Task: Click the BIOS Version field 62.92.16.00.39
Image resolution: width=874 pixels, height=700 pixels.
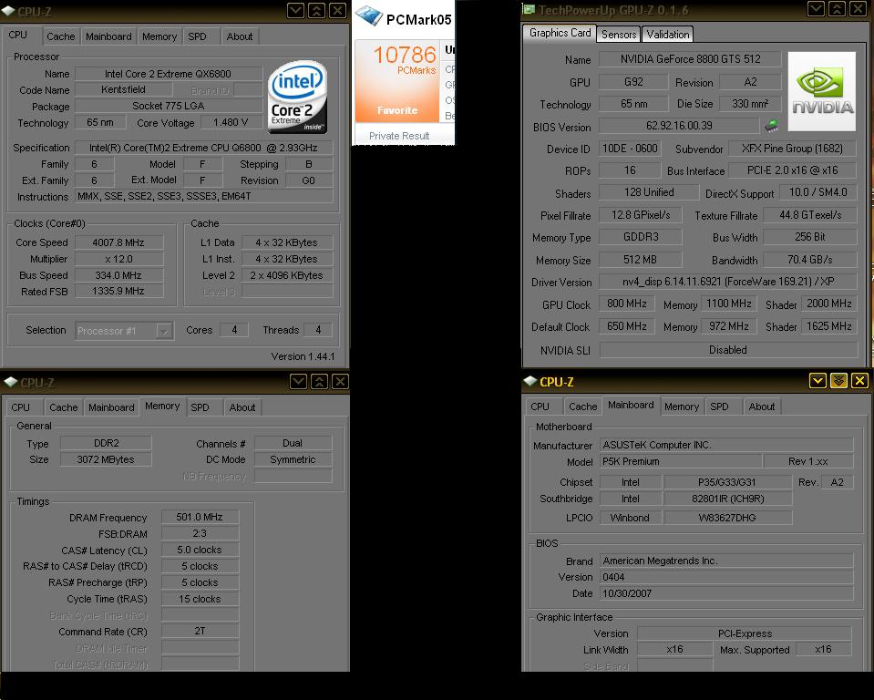Action: pyautogui.click(x=679, y=126)
